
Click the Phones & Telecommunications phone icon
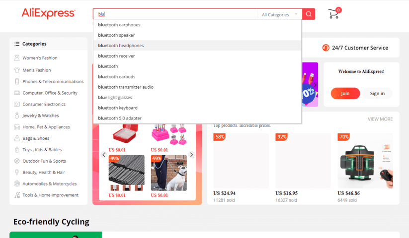click(17, 81)
